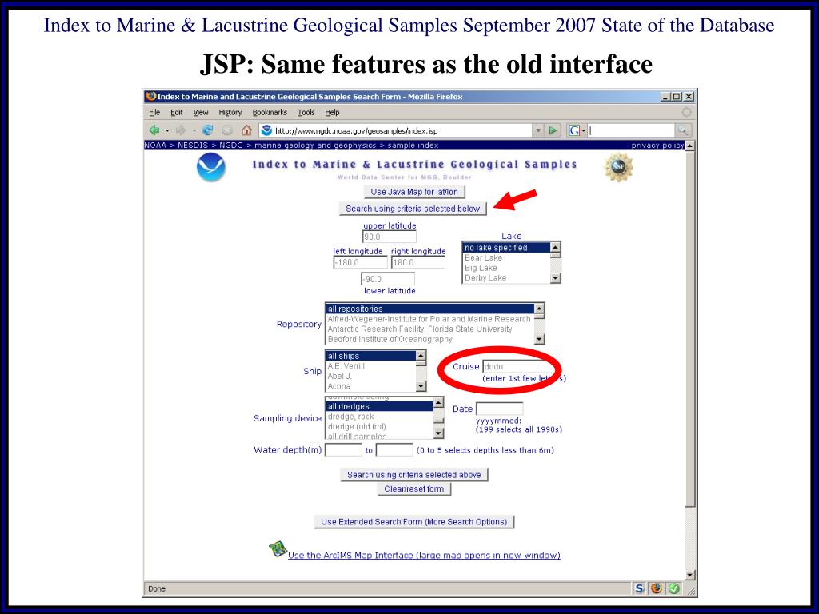
Task: Click Use Java Map for lat/lon
Action: (414, 192)
